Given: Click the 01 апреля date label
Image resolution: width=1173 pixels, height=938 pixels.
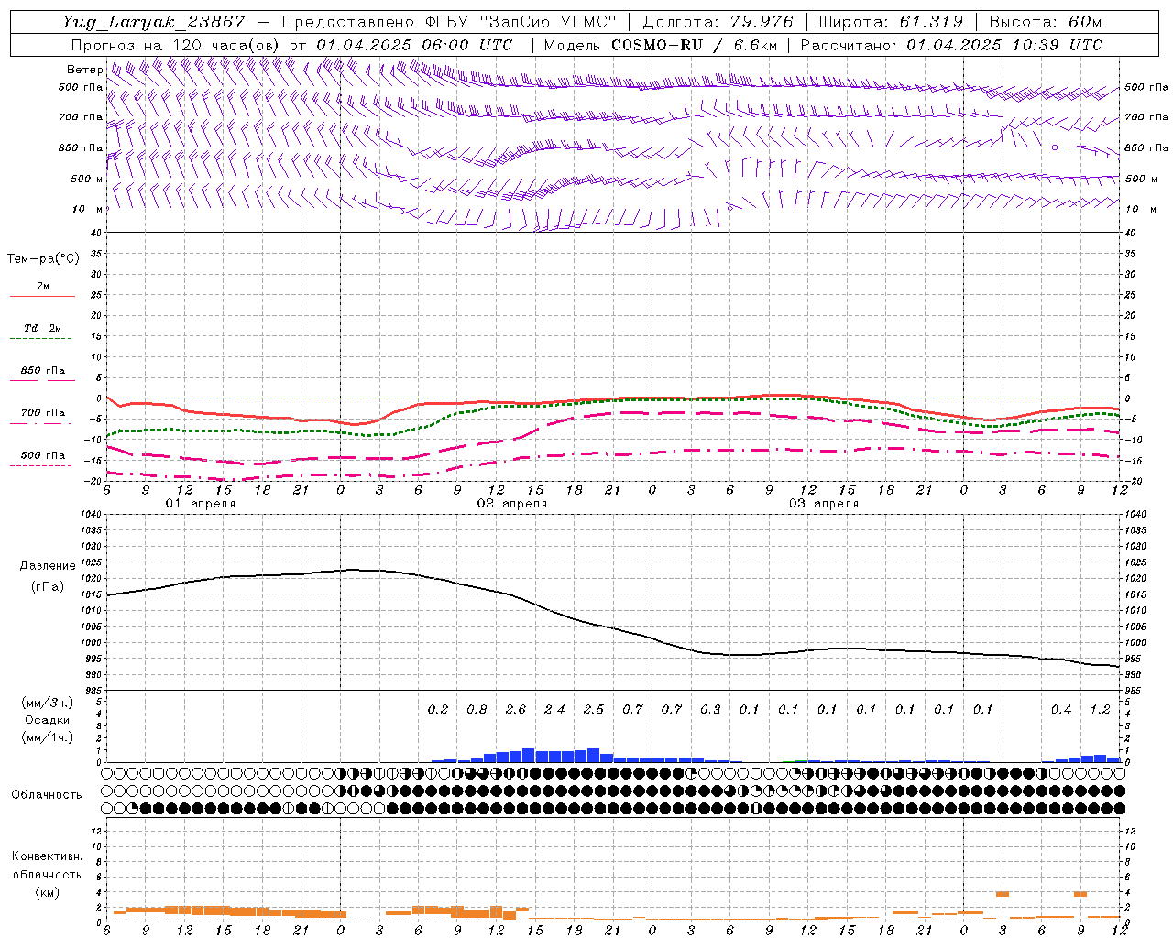Looking at the screenshot, I should pyautogui.click(x=200, y=504).
